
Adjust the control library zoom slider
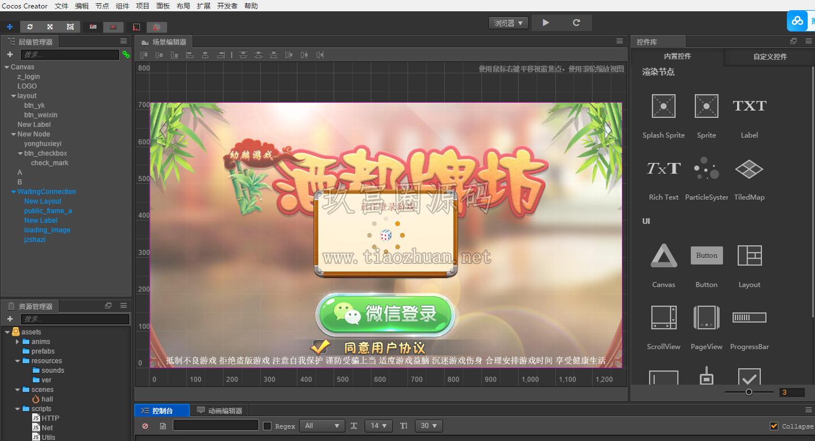click(749, 392)
